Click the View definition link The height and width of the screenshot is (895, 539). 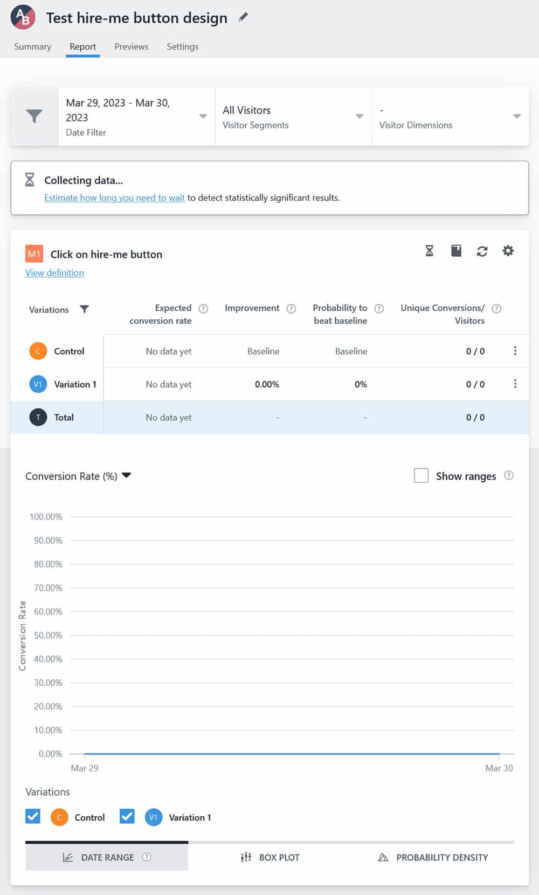54,272
